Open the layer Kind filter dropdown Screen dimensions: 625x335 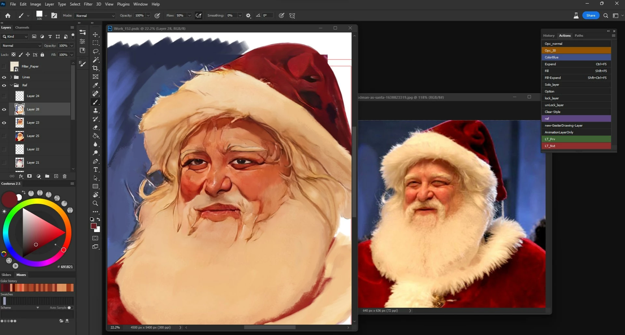tap(15, 37)
